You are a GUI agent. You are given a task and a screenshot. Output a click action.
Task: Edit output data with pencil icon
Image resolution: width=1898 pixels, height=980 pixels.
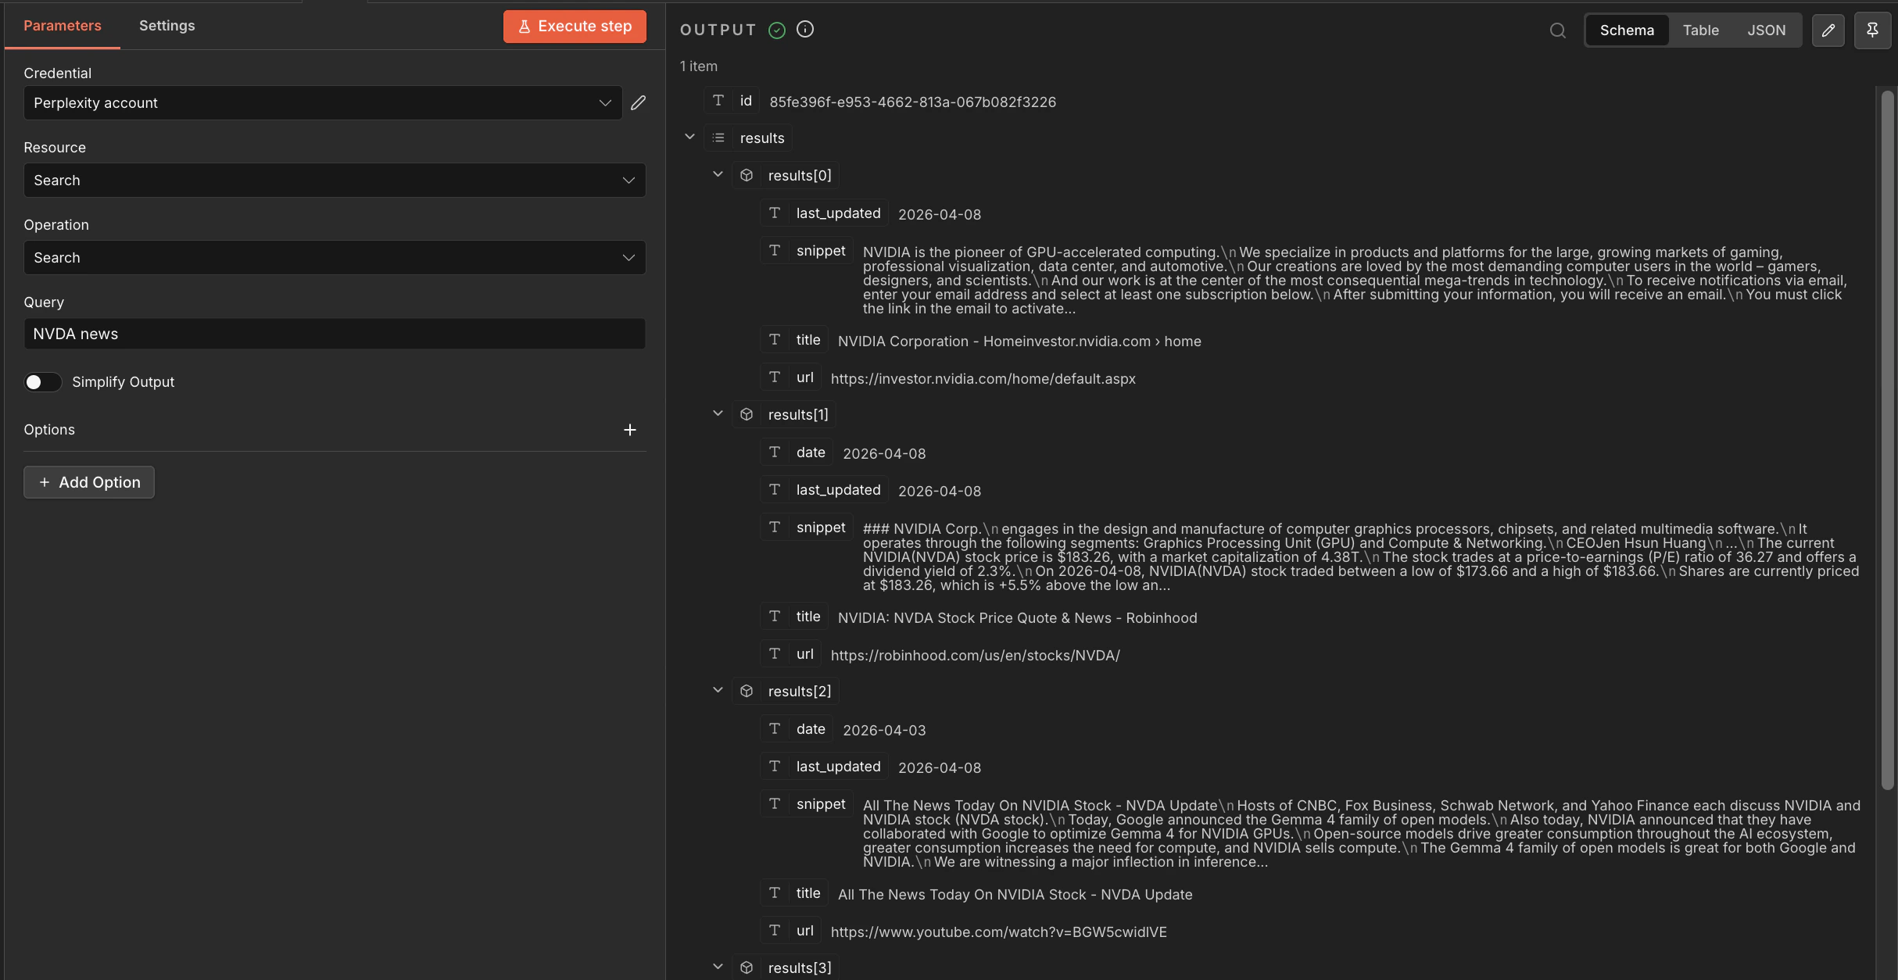click(x=1828, y=30)
